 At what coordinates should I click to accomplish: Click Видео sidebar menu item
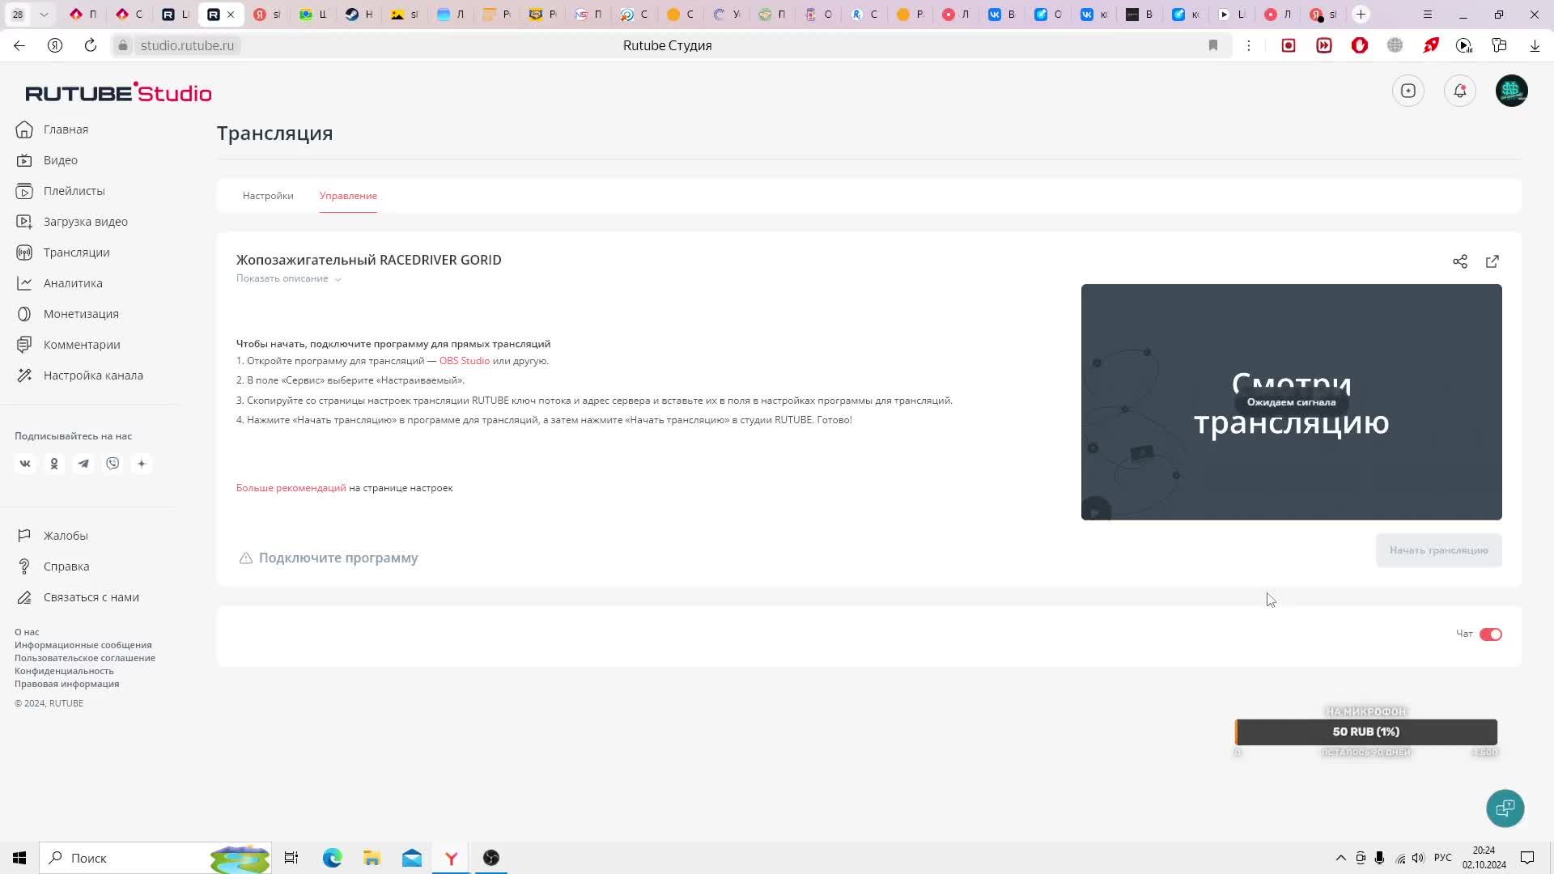point(60,160)
